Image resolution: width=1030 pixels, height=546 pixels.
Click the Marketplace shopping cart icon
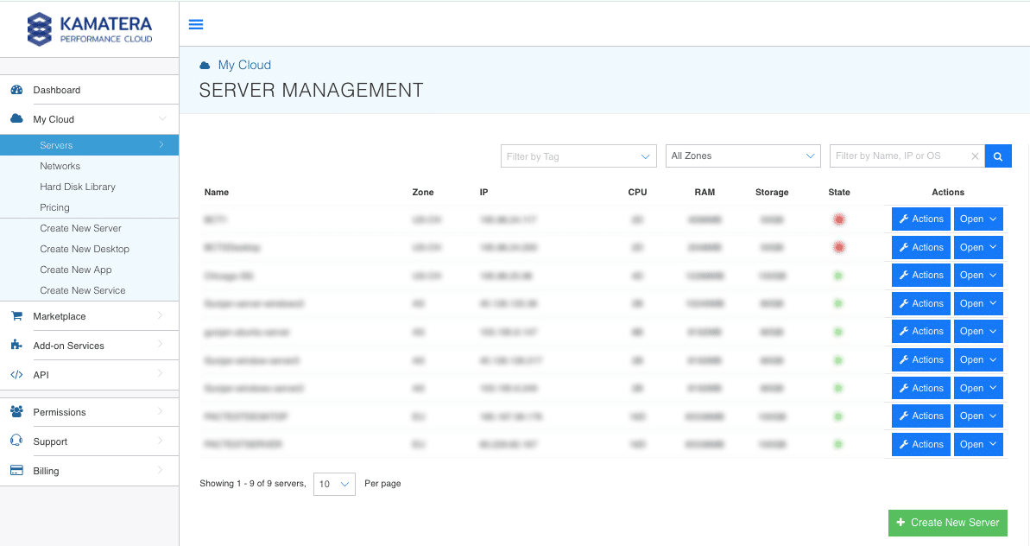coord(17,316)
